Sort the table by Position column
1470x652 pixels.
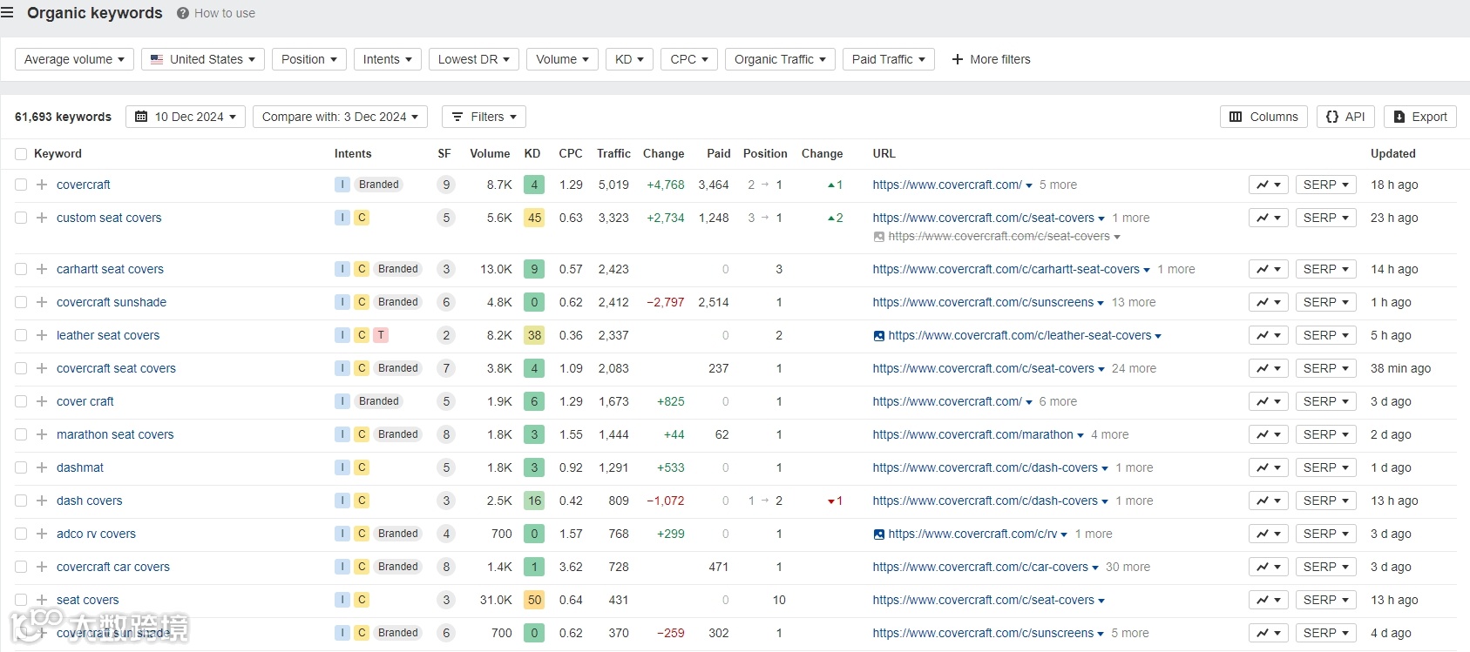click(x=765, y=154)
